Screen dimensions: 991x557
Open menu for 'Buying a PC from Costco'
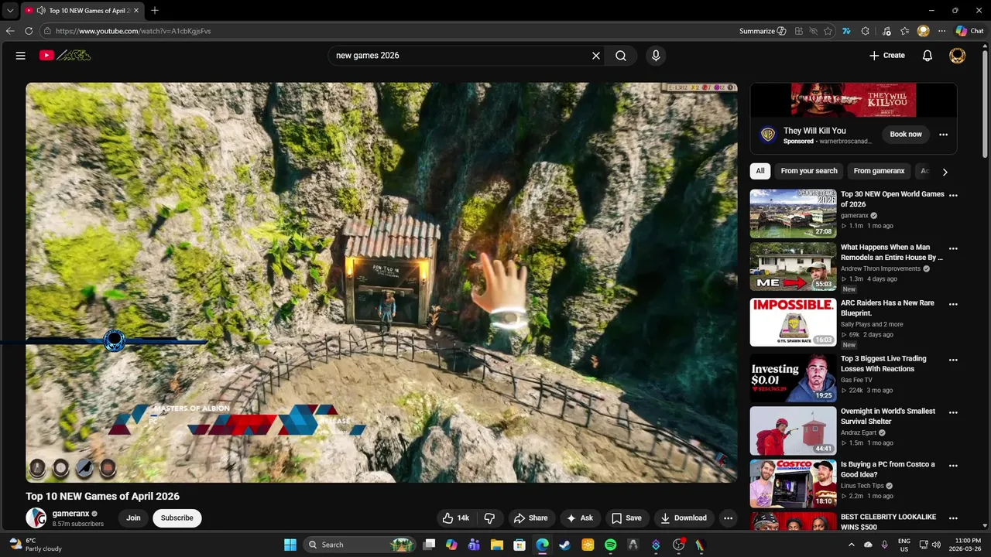[x=953, y=466]
